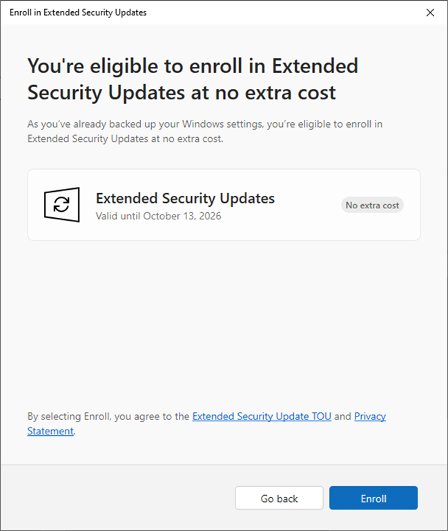This screenshot has height=531, width=448.
Task: Click the Extended Security Updates sync icon
Action: pyautogui.click(x=61, y=205)
